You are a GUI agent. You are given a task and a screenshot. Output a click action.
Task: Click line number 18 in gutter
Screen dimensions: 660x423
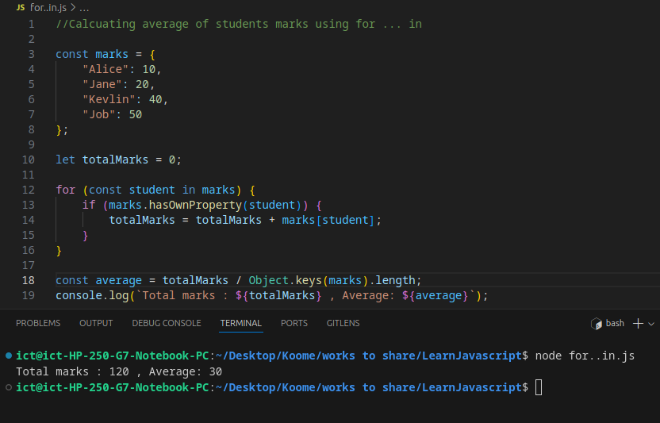(29, 280)
